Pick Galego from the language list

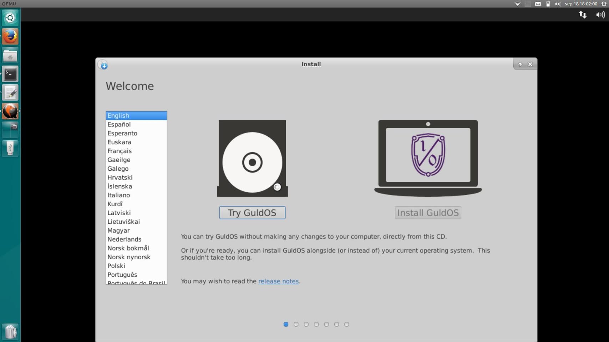click(136, 169)
